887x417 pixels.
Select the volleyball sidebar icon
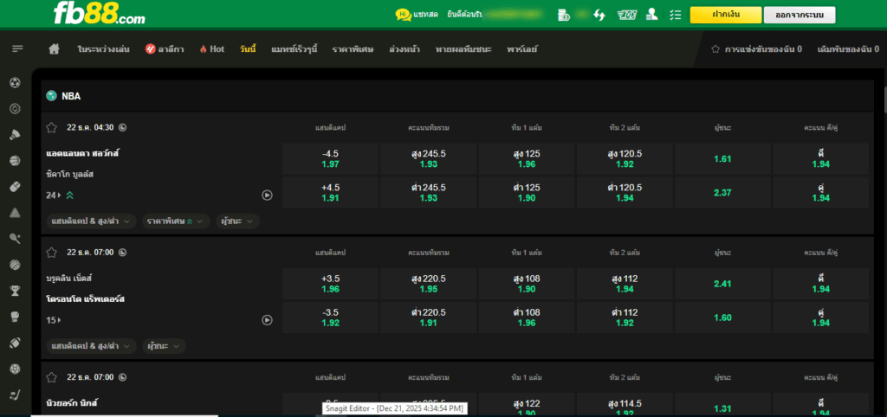coord(16,265)
